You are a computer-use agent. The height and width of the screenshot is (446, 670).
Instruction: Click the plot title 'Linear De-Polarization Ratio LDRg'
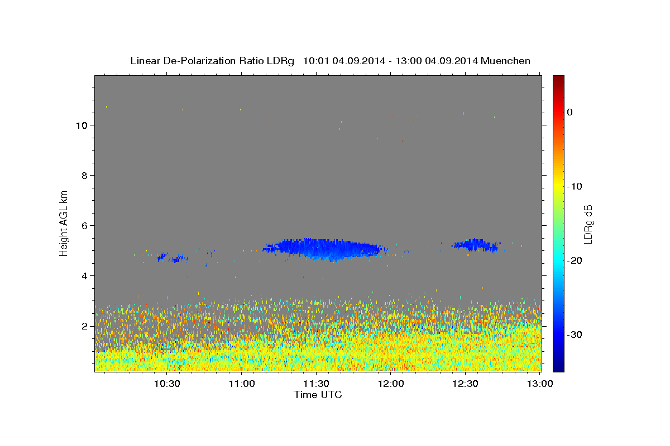coord(212,61)
